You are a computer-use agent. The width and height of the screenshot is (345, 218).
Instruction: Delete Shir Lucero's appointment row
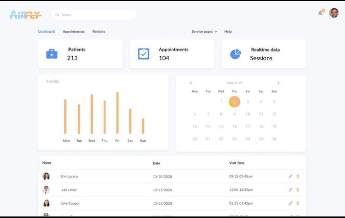(x=297, y=176)
